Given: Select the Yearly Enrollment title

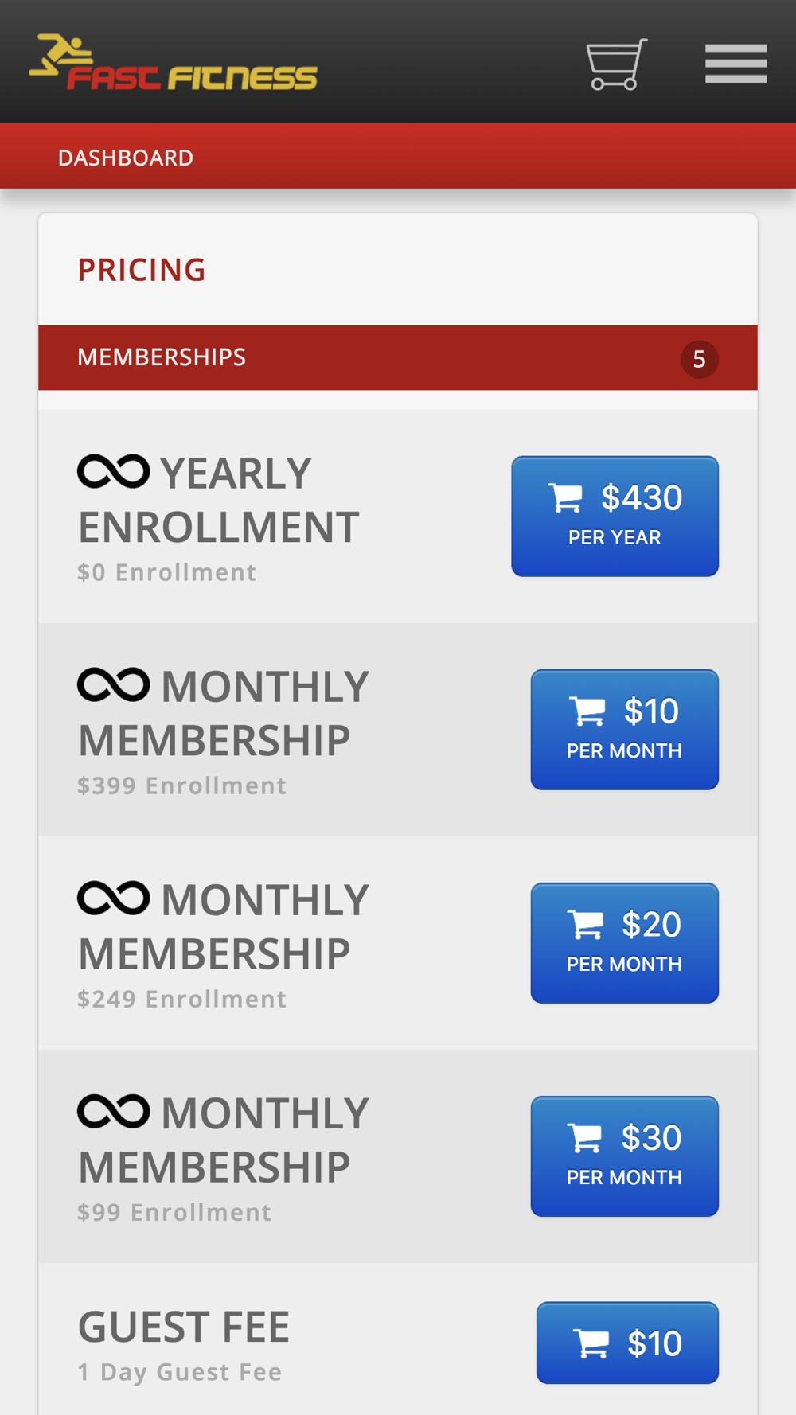Looking at the screenshot, I should [x=219, y=500].
